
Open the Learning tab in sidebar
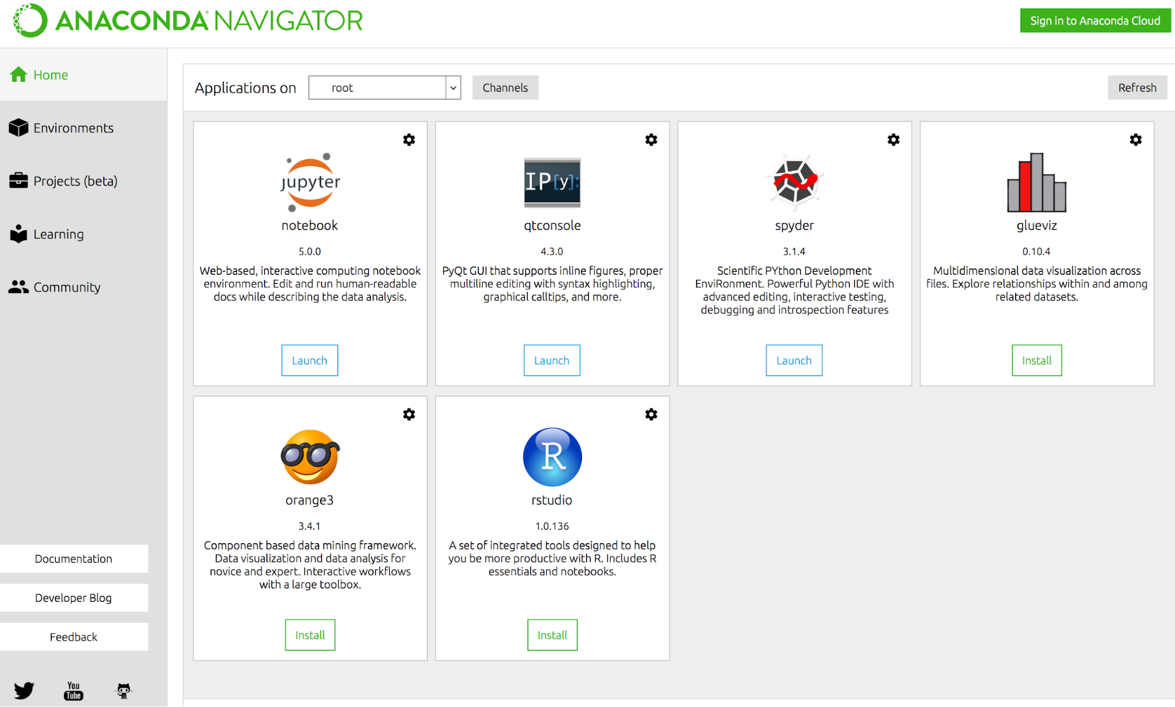(58, 234)
